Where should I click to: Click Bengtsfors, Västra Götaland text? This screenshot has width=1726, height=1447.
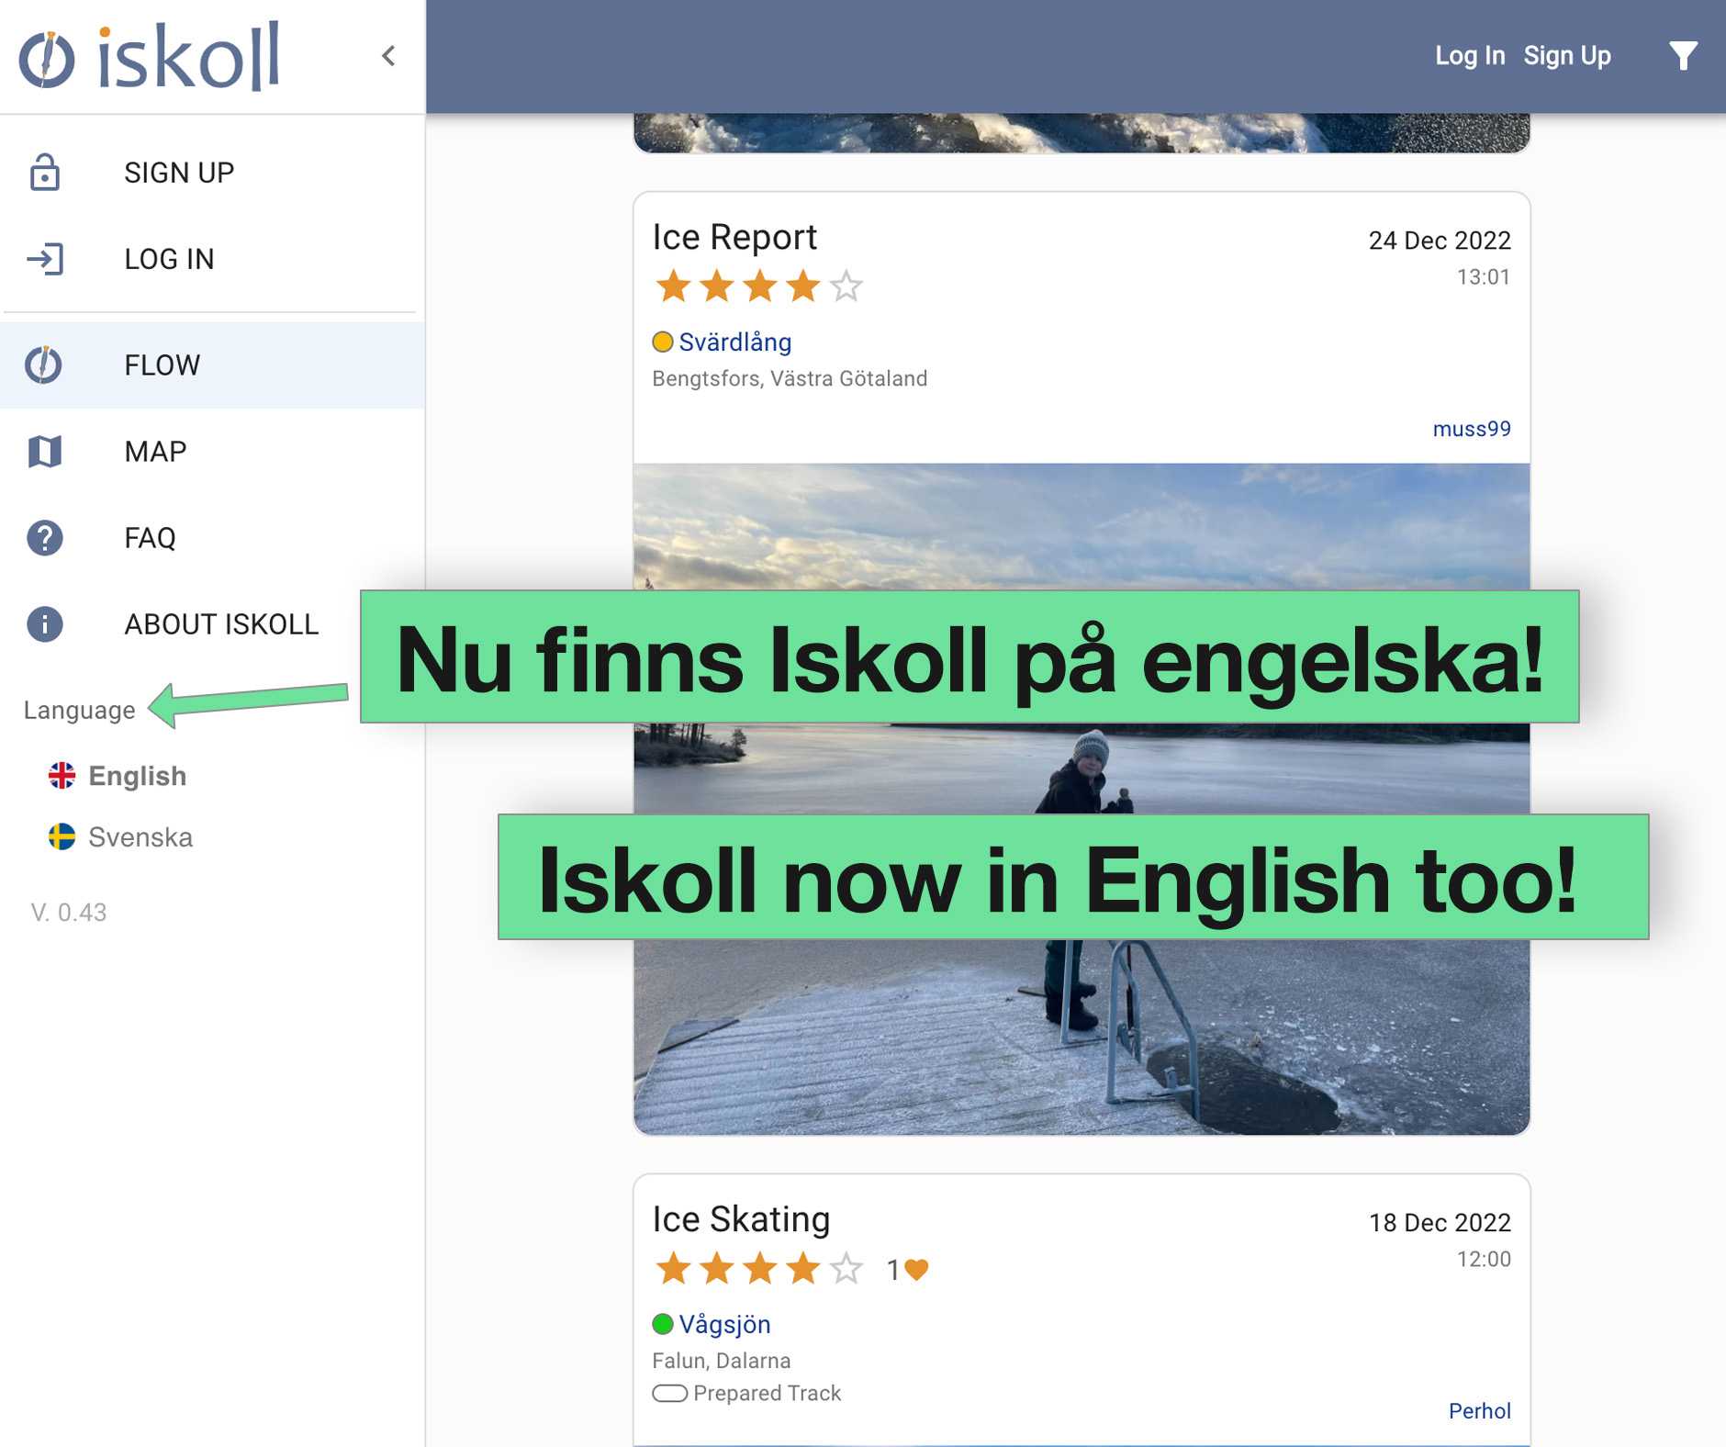pyautogui.click(x=790, y=378)
